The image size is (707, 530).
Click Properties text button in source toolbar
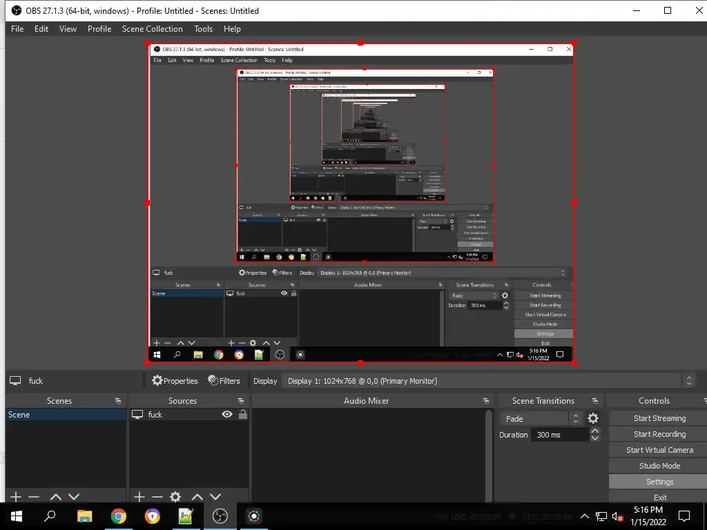180,381
